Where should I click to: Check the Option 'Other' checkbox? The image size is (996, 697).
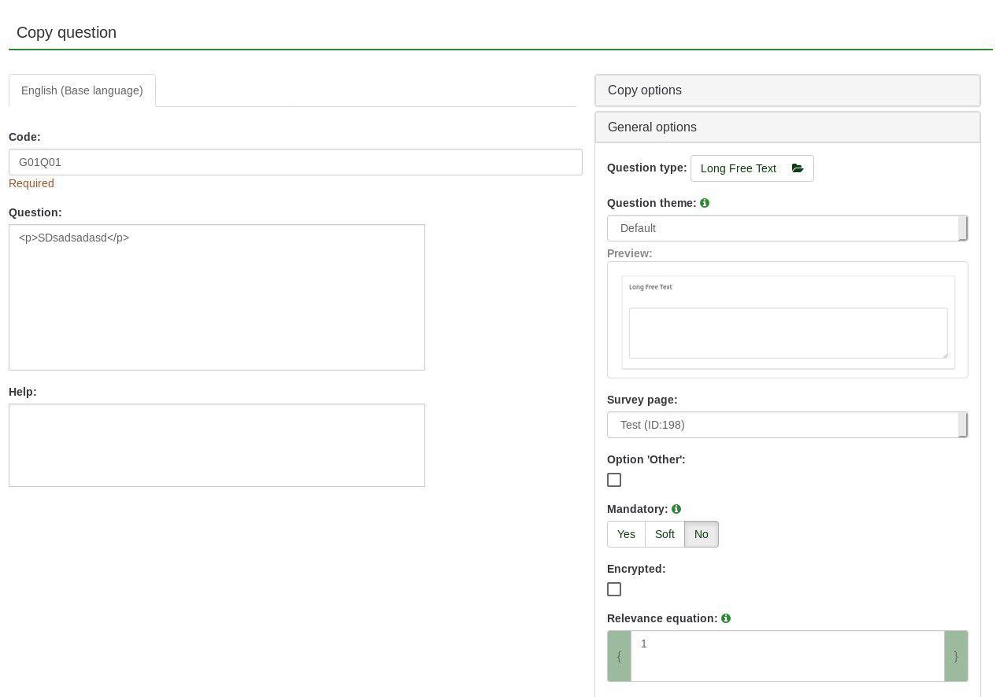tap(614, 480)
